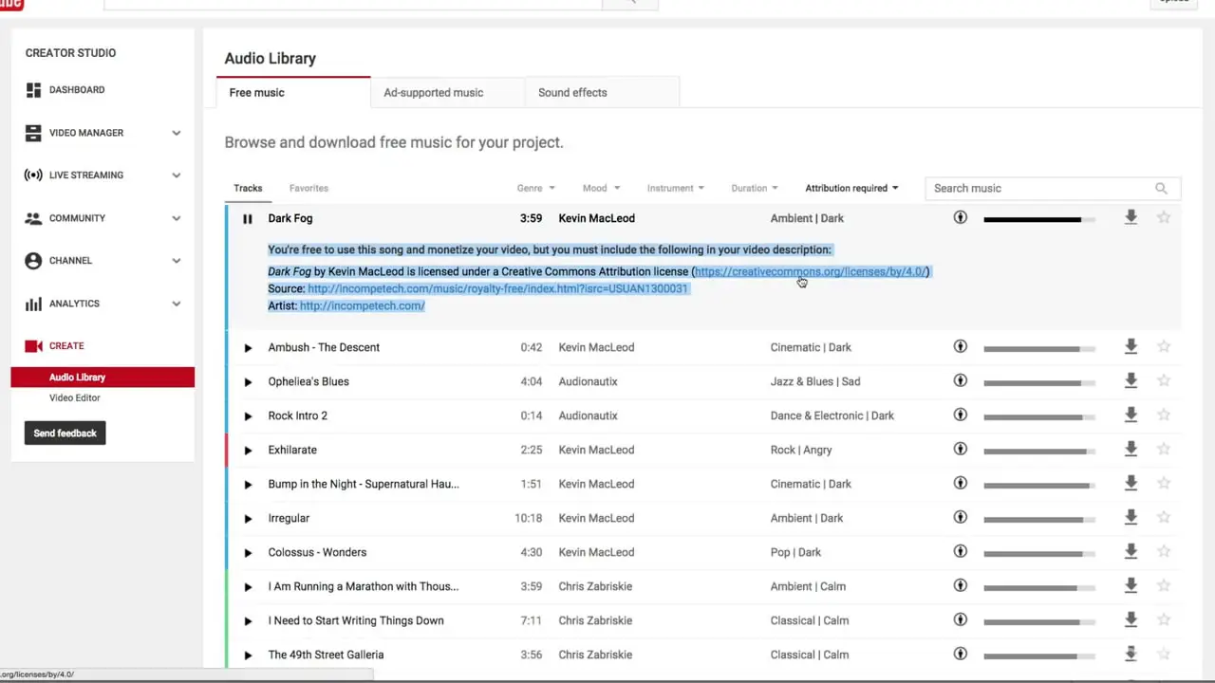Play the Exhilarate track

(x=248, y=451)
